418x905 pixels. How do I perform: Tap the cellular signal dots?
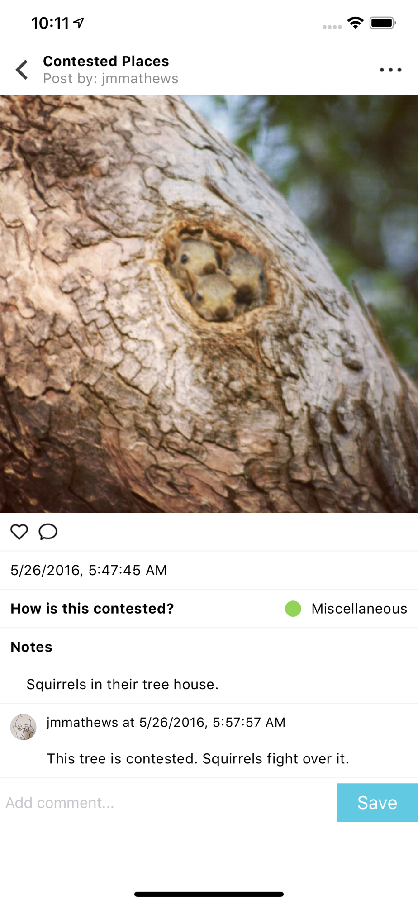click(332, 27)
